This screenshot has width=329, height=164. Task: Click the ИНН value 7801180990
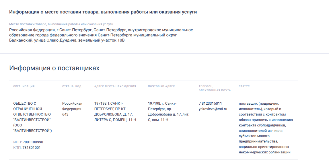tap(33, 142)
